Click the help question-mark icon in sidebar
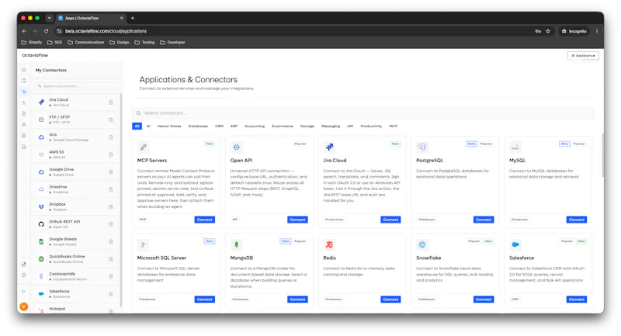 tap(24, 275)
